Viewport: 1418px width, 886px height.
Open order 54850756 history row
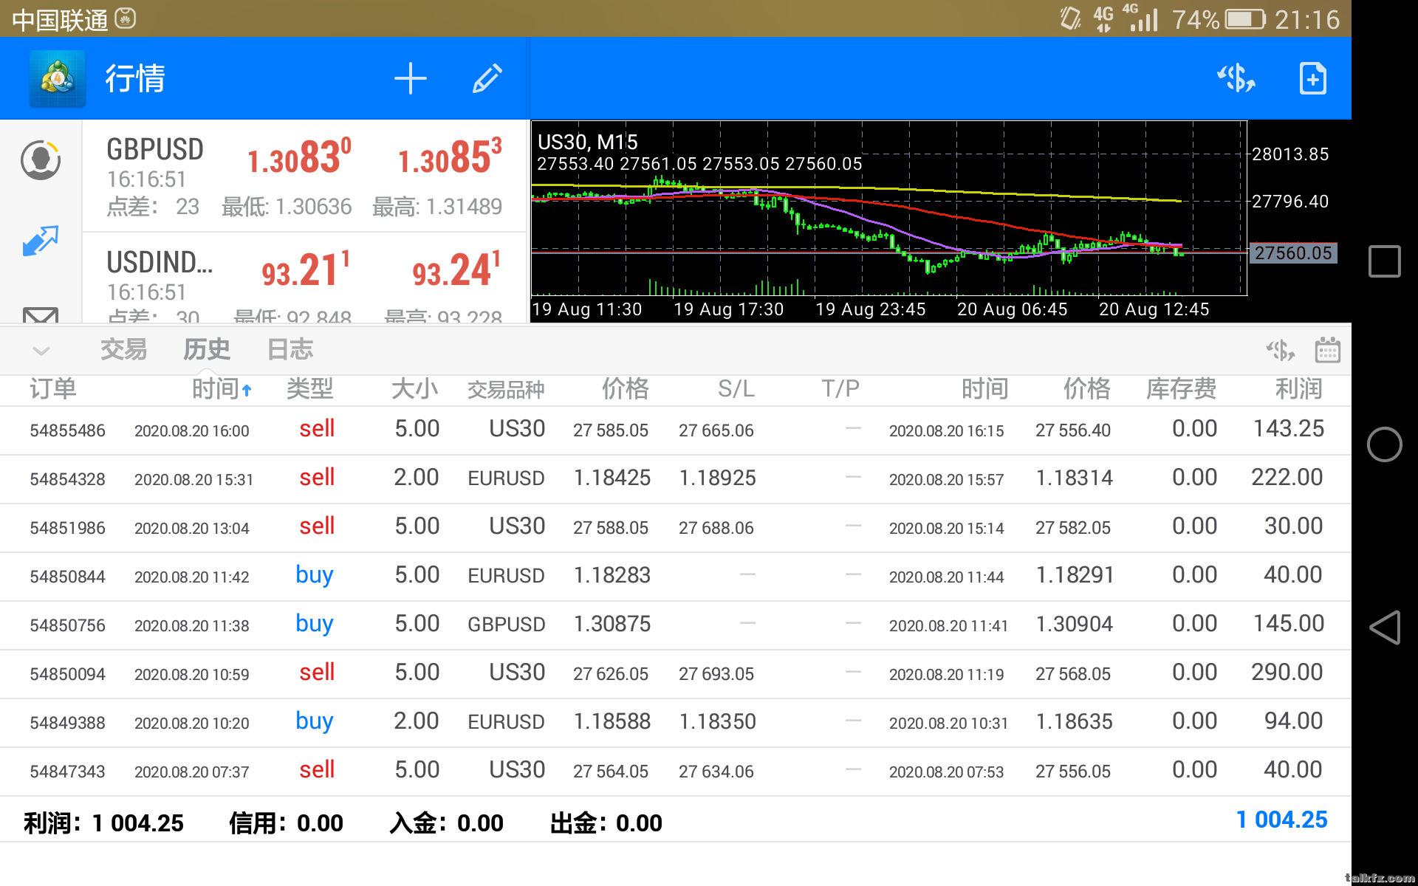676,625
